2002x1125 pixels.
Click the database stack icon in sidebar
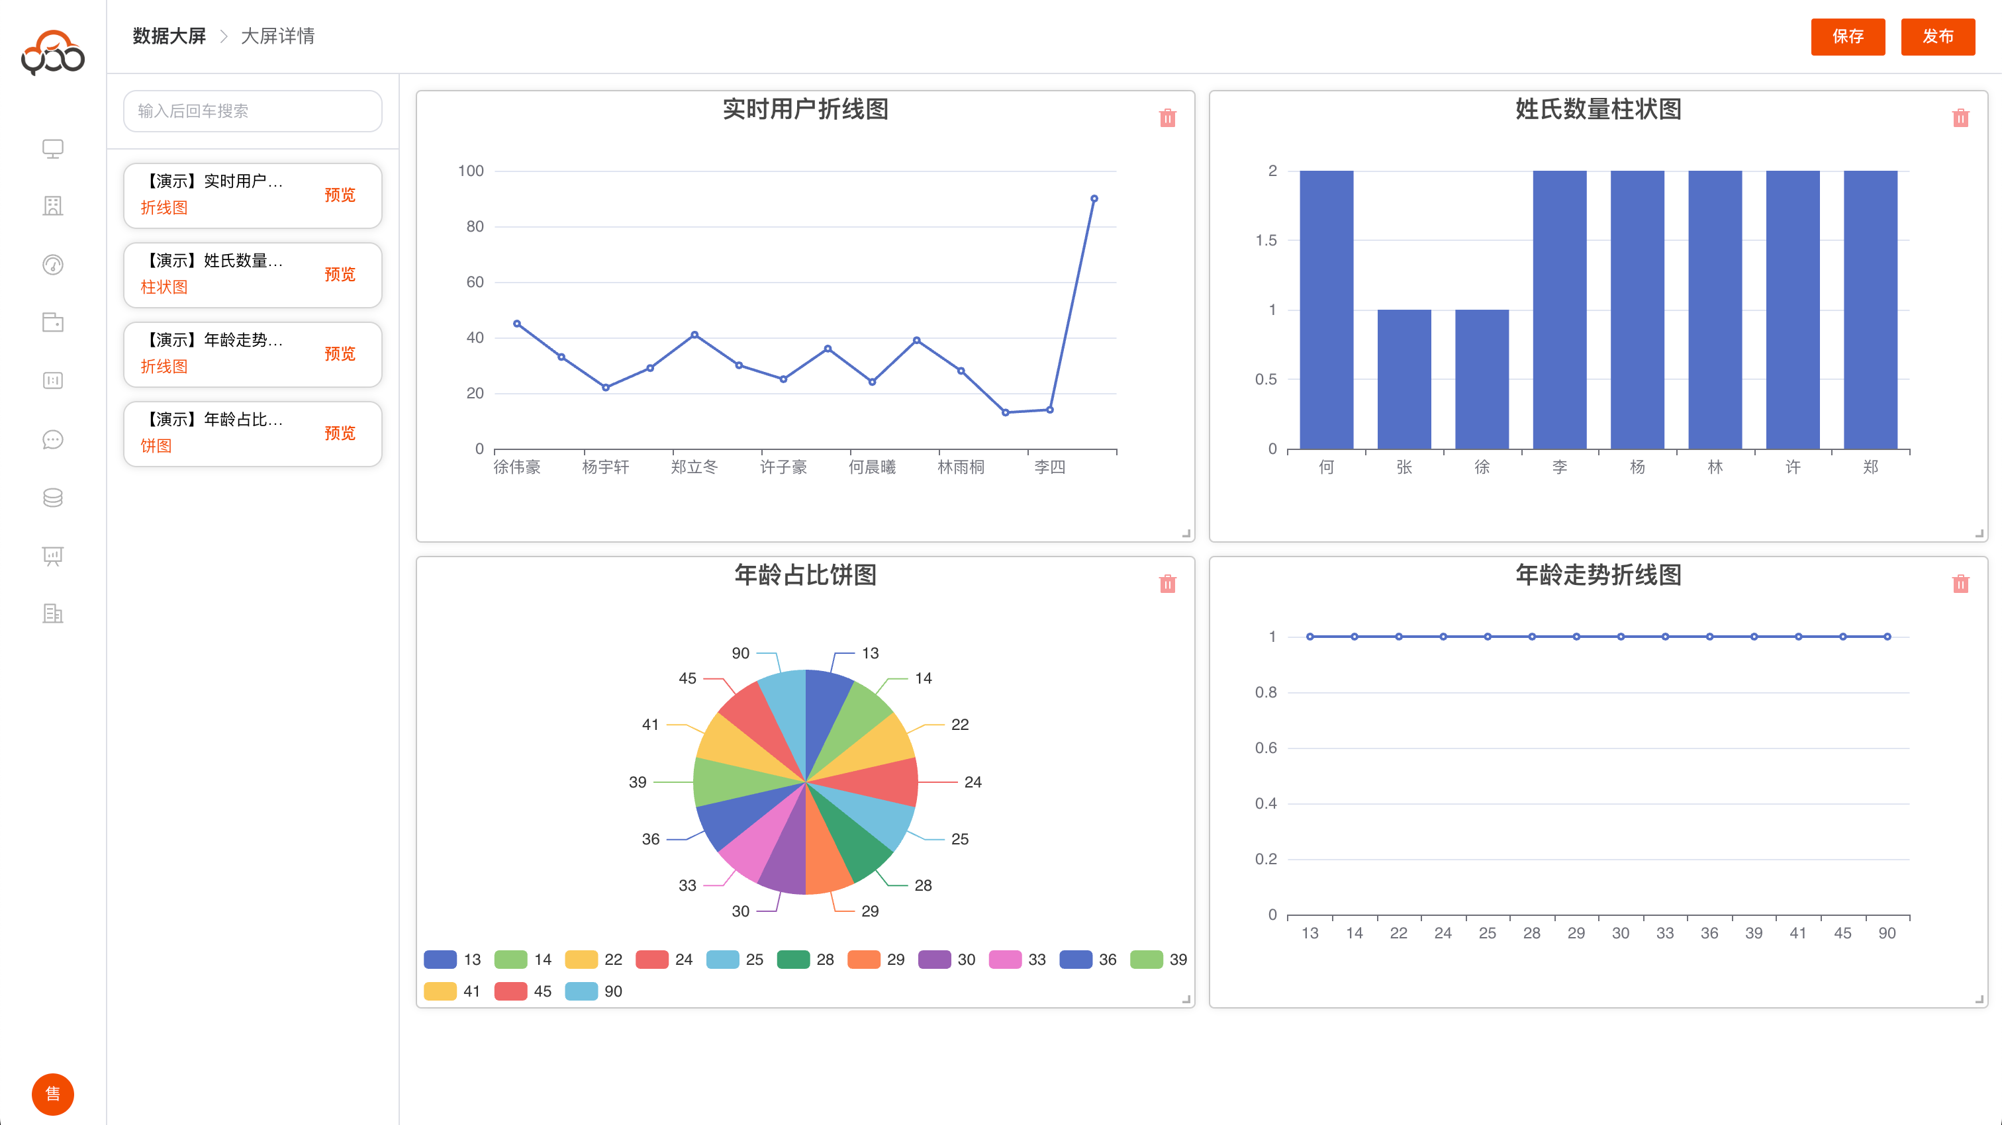click(53, 497)
